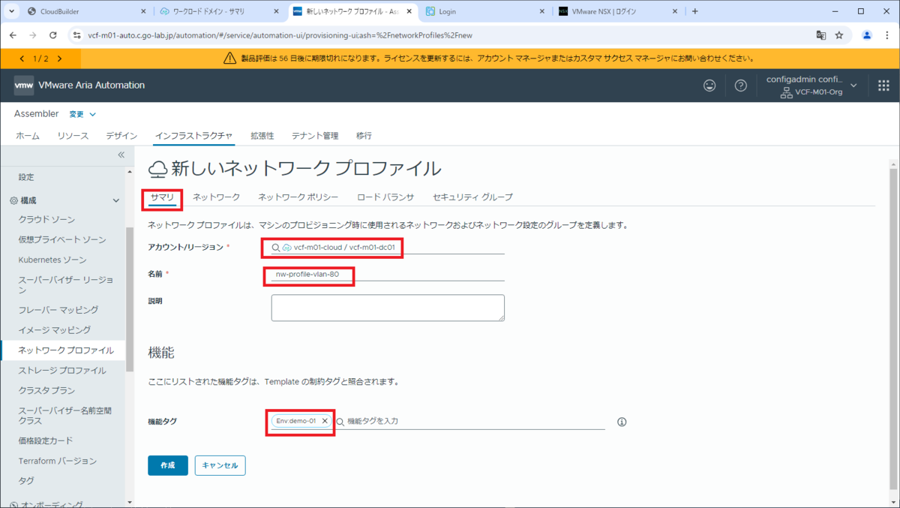Screen dimensions: 900x508
Task: Click the vmw logo in the header
Action: (23, 86)
